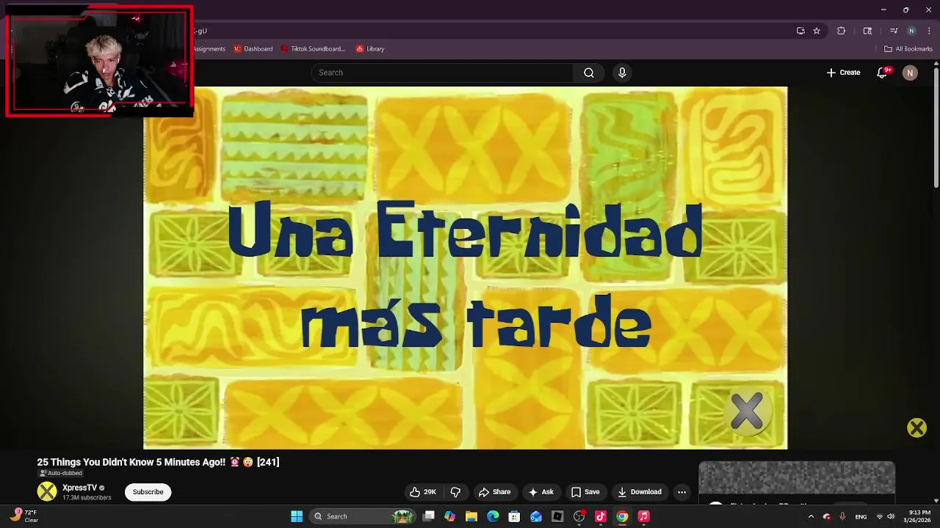This screenshot has width=940, height=528.
Task: Open Chrome extensions puzzle icon
Action: pyautogui.click(x=841, y=31)
